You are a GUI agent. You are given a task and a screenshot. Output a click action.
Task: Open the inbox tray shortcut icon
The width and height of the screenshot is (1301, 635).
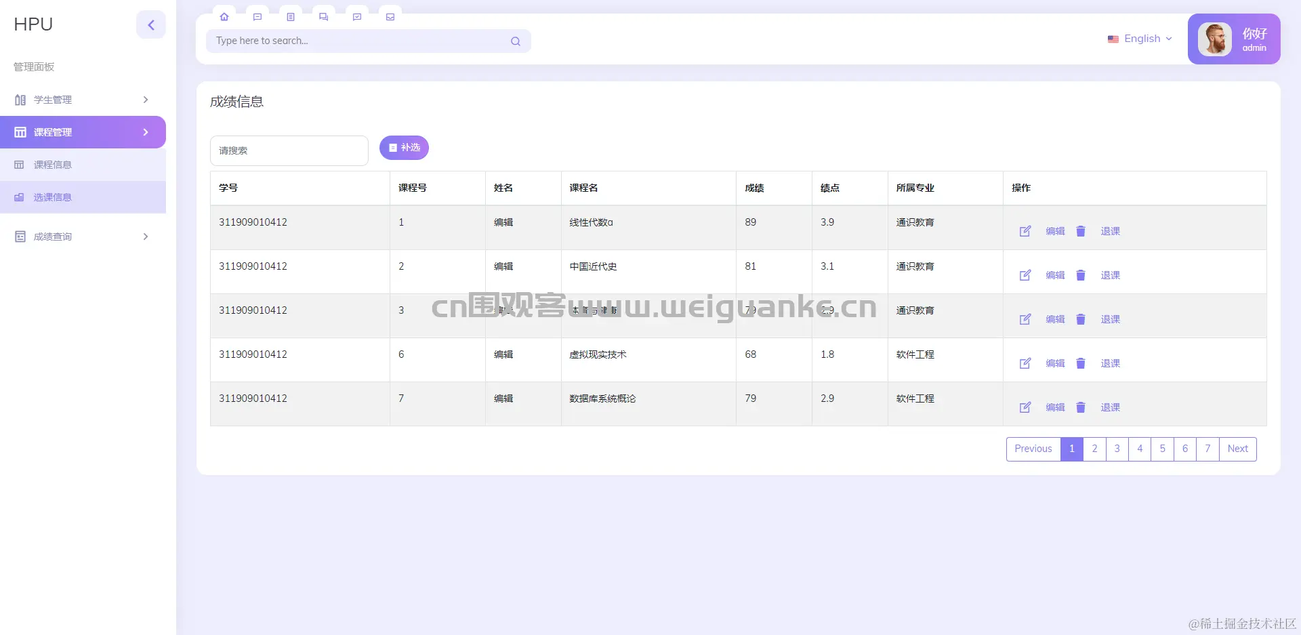(x=390, y=17)
